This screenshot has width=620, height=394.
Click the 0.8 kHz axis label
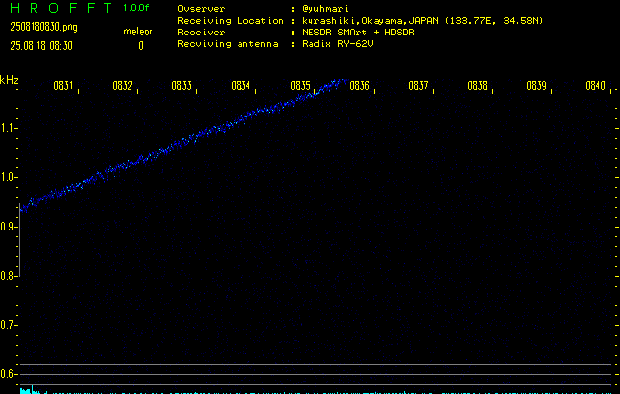tap(7, 276)
